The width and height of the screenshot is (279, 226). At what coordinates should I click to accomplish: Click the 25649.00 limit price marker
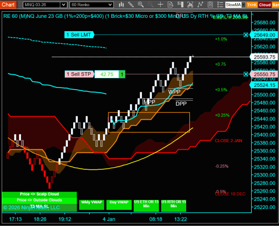(264, 35)
